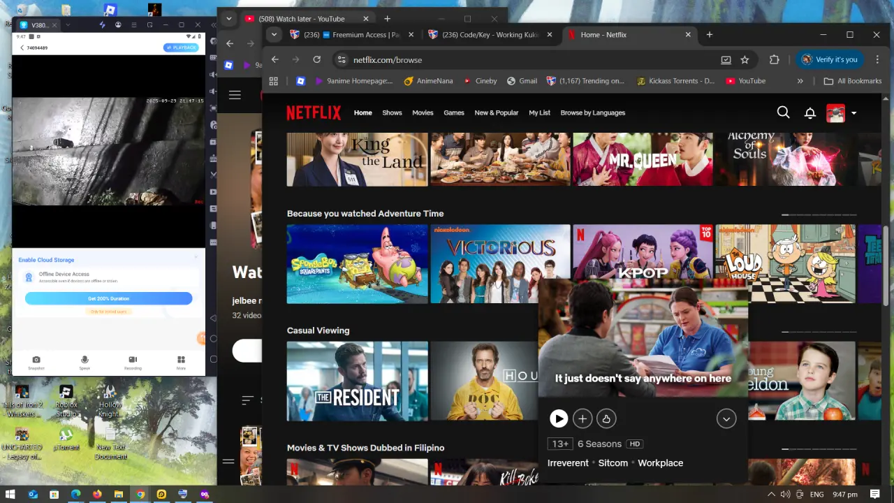Screen dimensions: 894x503
Task: Click the vertical scrollbar of Netflix page
Action: click(x=887, y=265)
